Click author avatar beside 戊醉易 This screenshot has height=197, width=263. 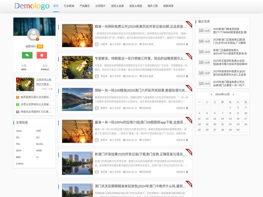point(97,44)
